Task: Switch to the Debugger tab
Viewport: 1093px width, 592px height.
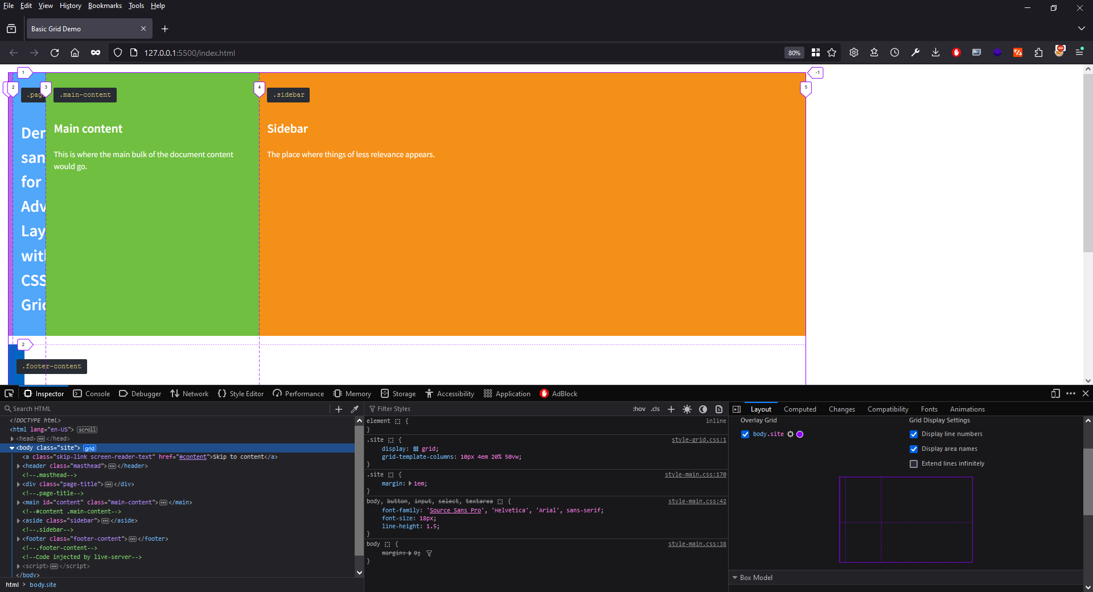Action: (140, 393)
